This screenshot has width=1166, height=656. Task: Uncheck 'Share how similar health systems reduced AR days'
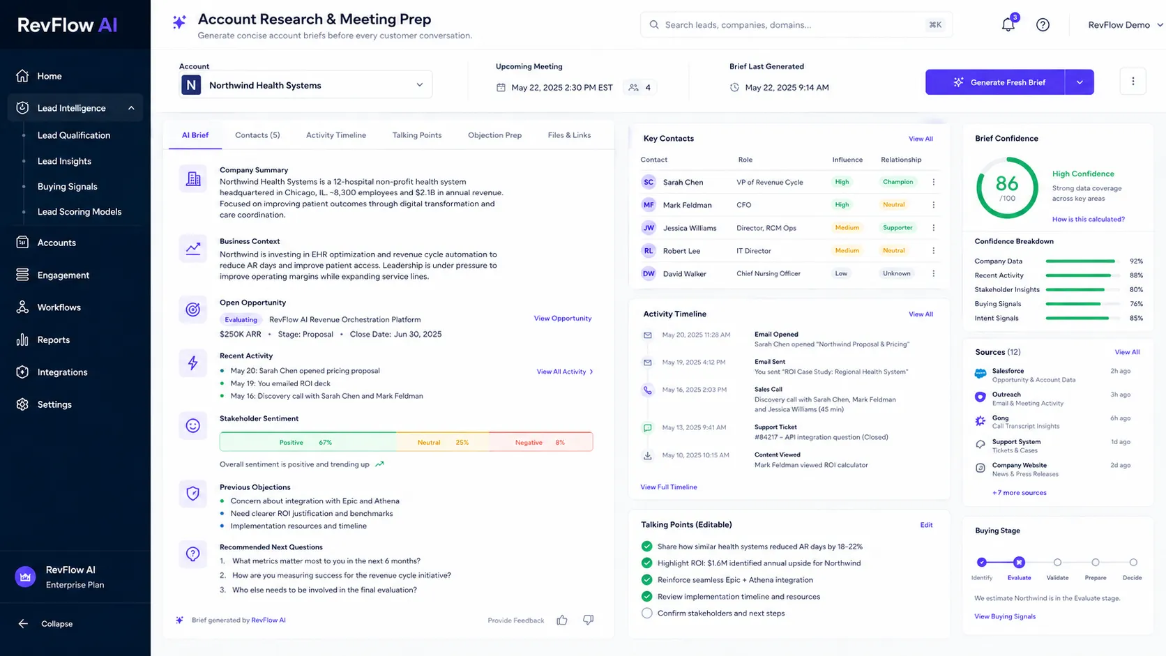click(x=646, y=547)
